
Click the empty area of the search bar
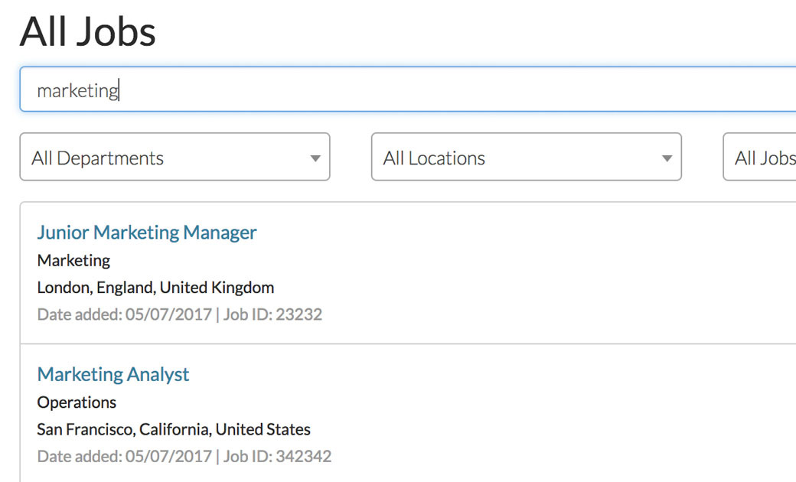[x=459, y=90]
